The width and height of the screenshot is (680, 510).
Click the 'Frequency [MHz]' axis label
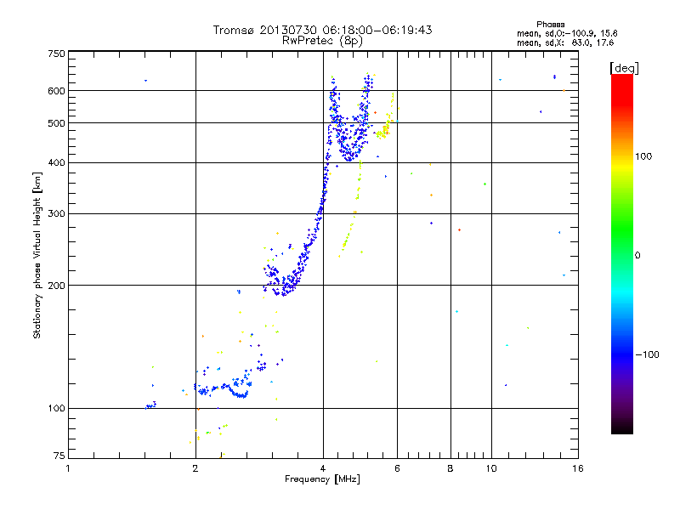tap(322, 479)
